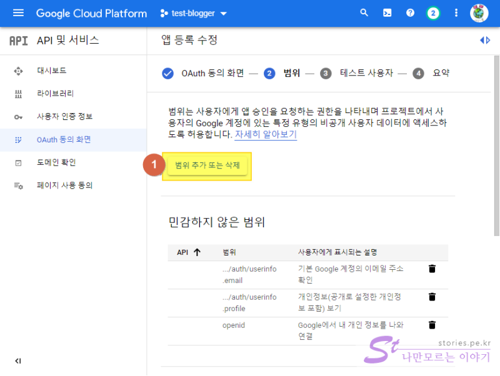Open the hamburger navigation menu
Viewport: 500px width, 376px height.
tap(18, 13)
